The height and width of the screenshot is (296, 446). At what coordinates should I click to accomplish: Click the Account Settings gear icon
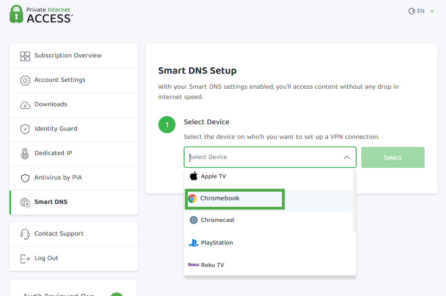click(25, 81)
